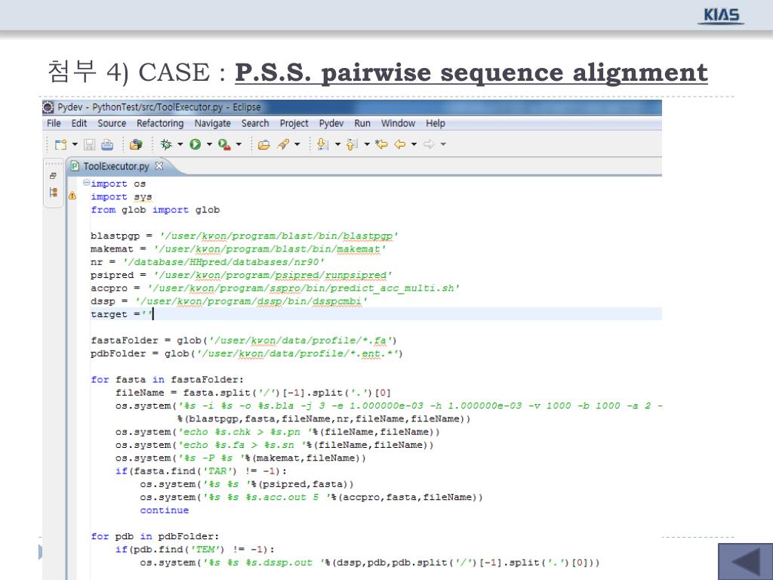Click the New file wizard icon

click(x=60, y=144)
